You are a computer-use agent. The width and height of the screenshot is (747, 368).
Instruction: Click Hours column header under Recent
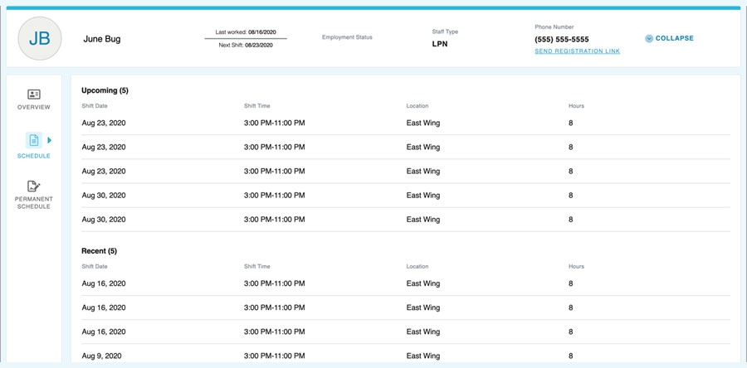576,267
